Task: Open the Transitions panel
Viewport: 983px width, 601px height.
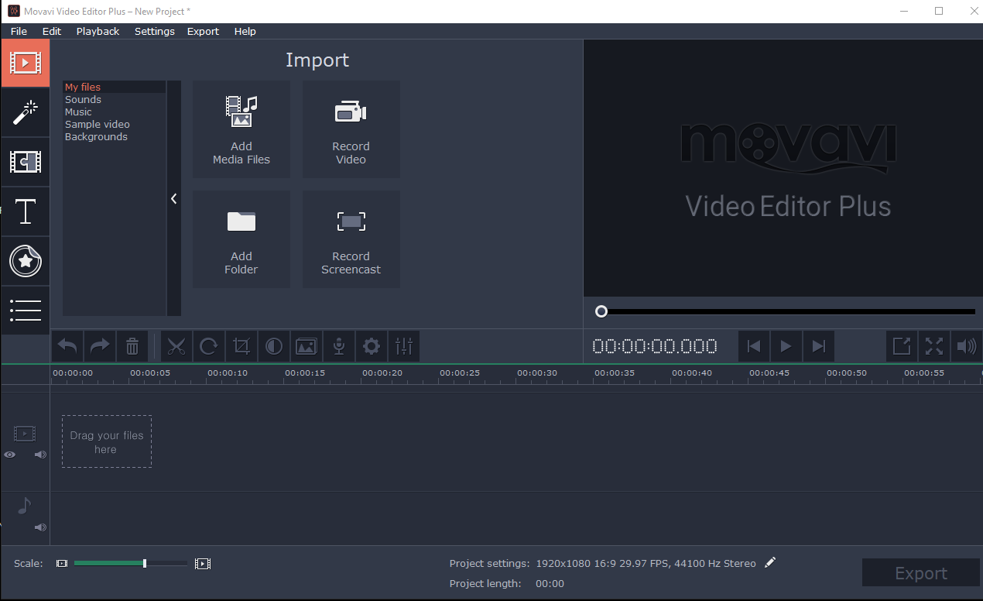Action: pyautogui.click(x=26, y=162)
